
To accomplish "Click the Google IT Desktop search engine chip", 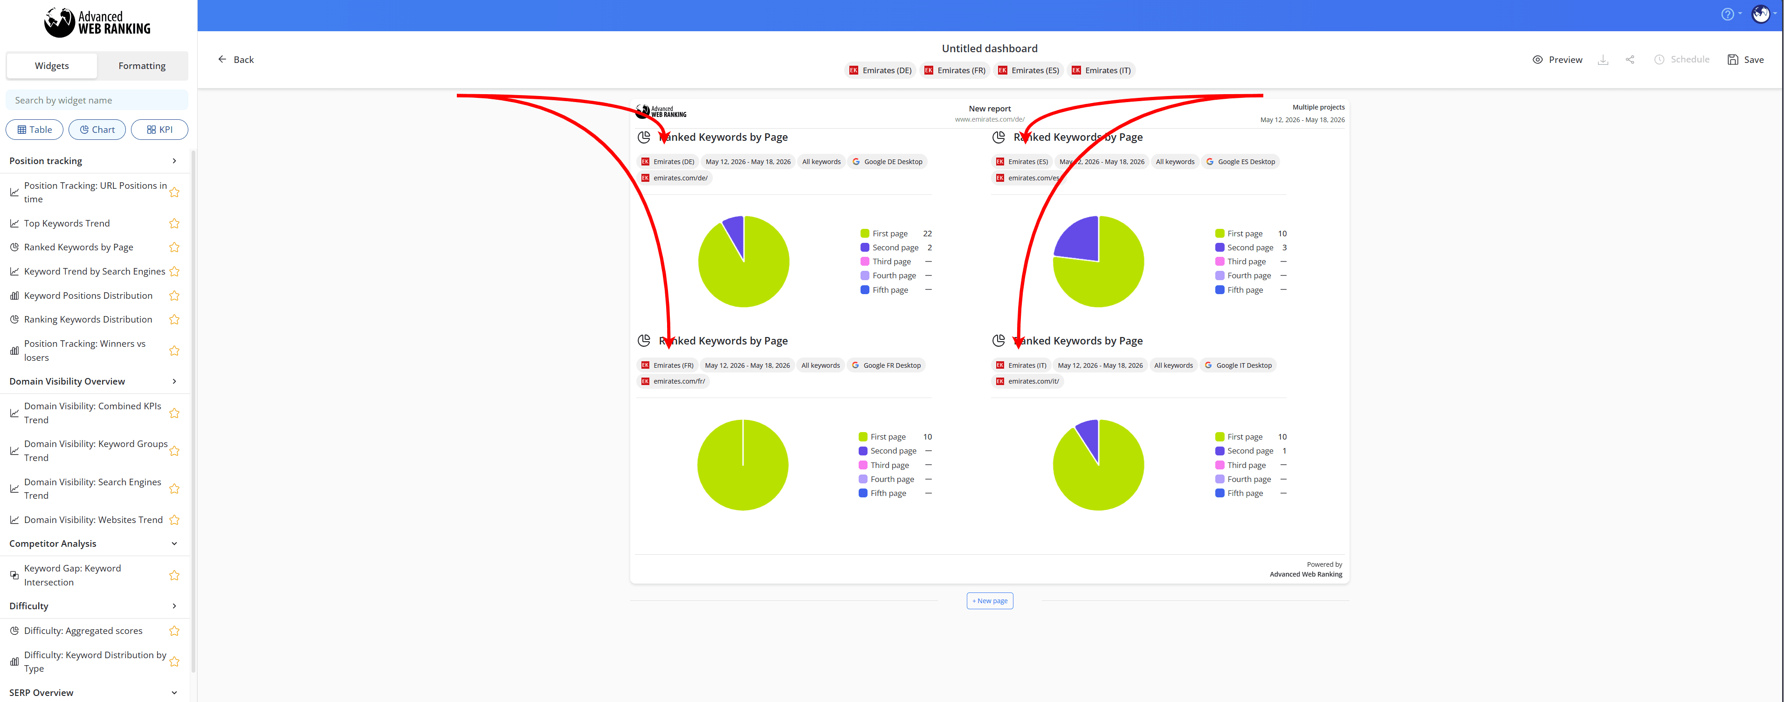I will coord(1238,365).
